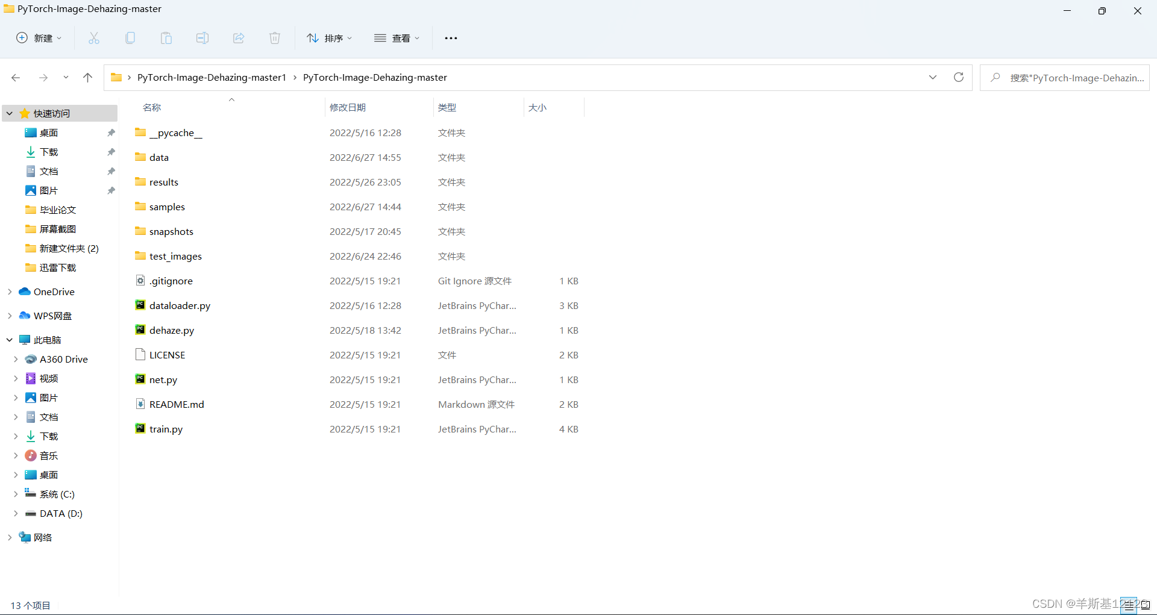Open 新建文件夹 (2) in quick access
The height and width of the screenshot is (615, 1157).
coord(69,248)
